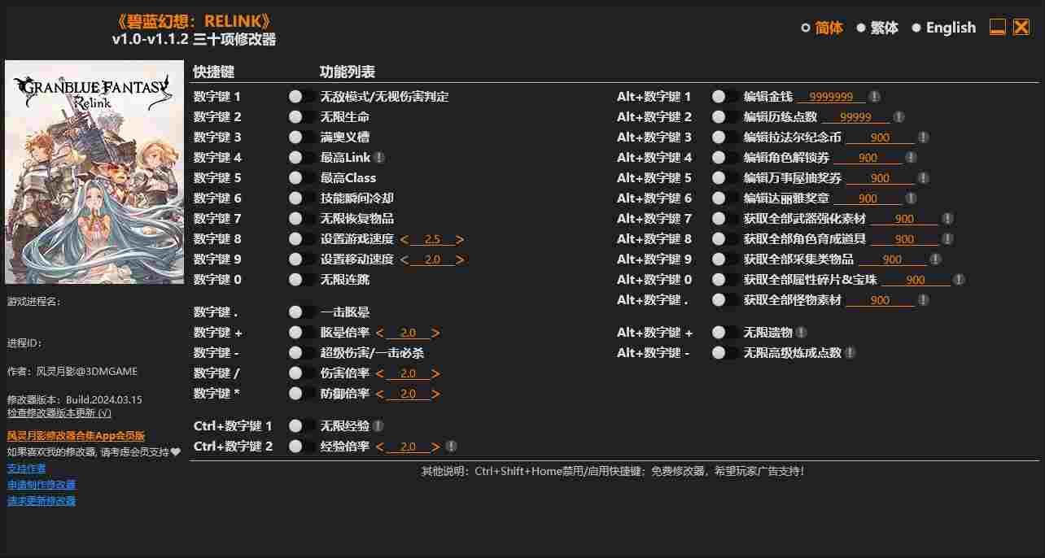Click the hotkey label Ctrl+数字键 1
Image resolution: width=1045 pixels, height=558 pixels.
(234, 426)
